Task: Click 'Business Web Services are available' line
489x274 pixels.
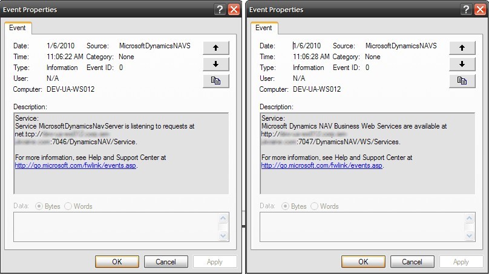Action: click(354, 126)
